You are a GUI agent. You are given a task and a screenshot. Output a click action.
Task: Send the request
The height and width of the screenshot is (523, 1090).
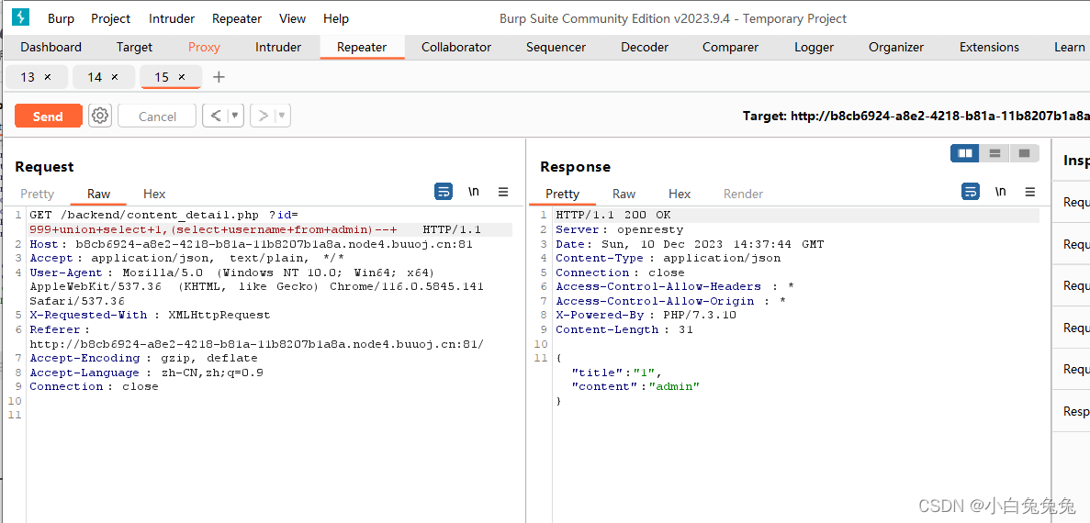[x=48, y=116]
